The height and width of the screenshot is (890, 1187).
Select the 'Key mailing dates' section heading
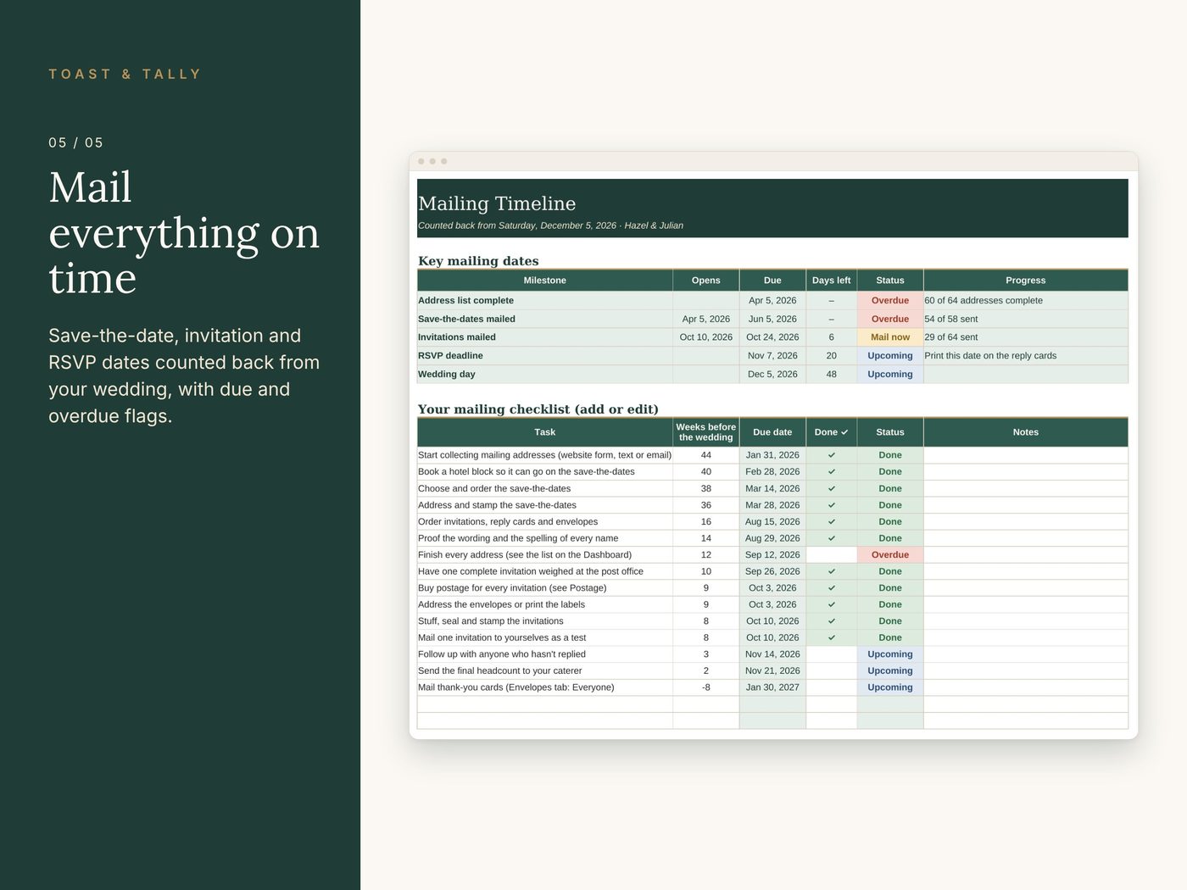(x=478, y=261)
